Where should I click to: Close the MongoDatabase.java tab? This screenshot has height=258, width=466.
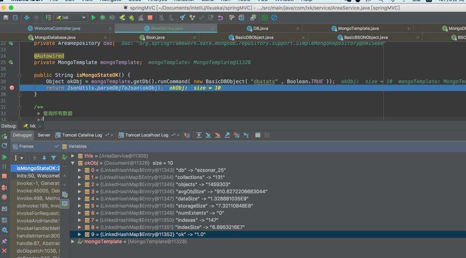(x=106, y=38)
